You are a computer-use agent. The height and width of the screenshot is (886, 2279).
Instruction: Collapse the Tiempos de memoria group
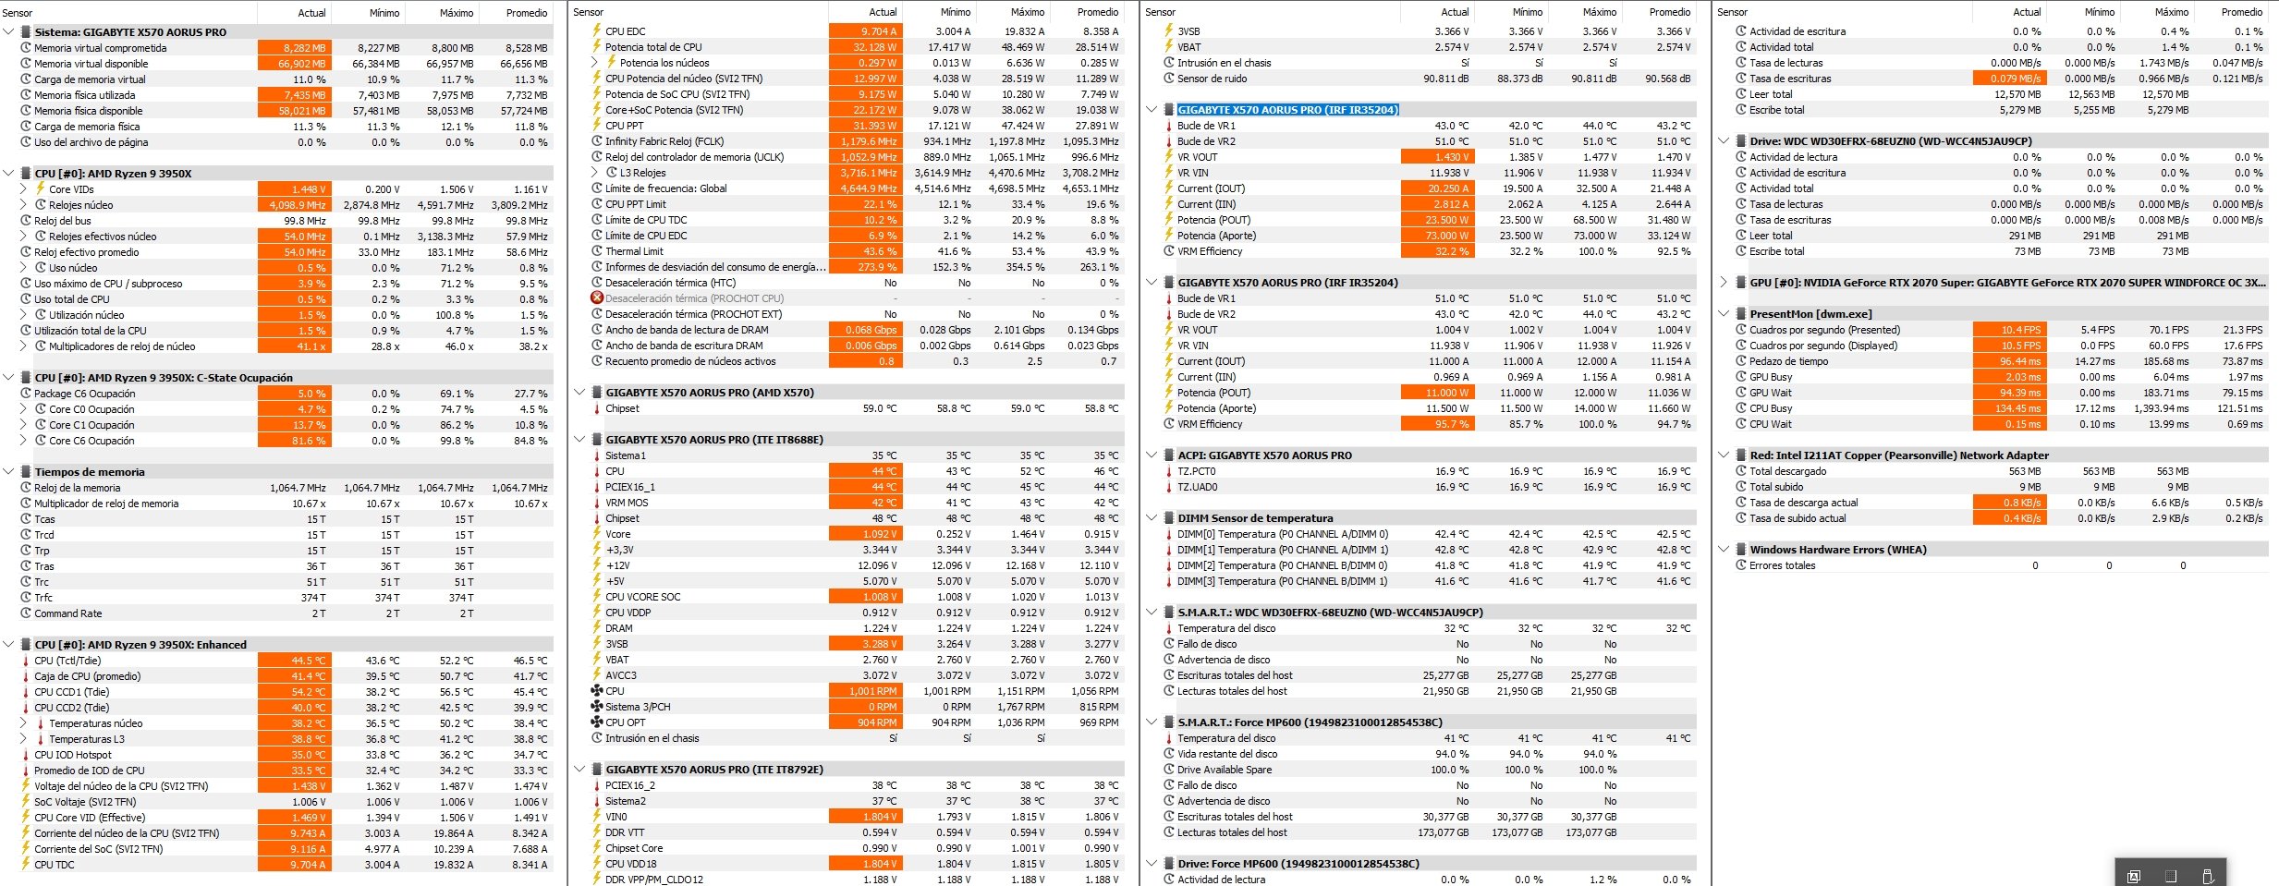[x=9, y=472]
